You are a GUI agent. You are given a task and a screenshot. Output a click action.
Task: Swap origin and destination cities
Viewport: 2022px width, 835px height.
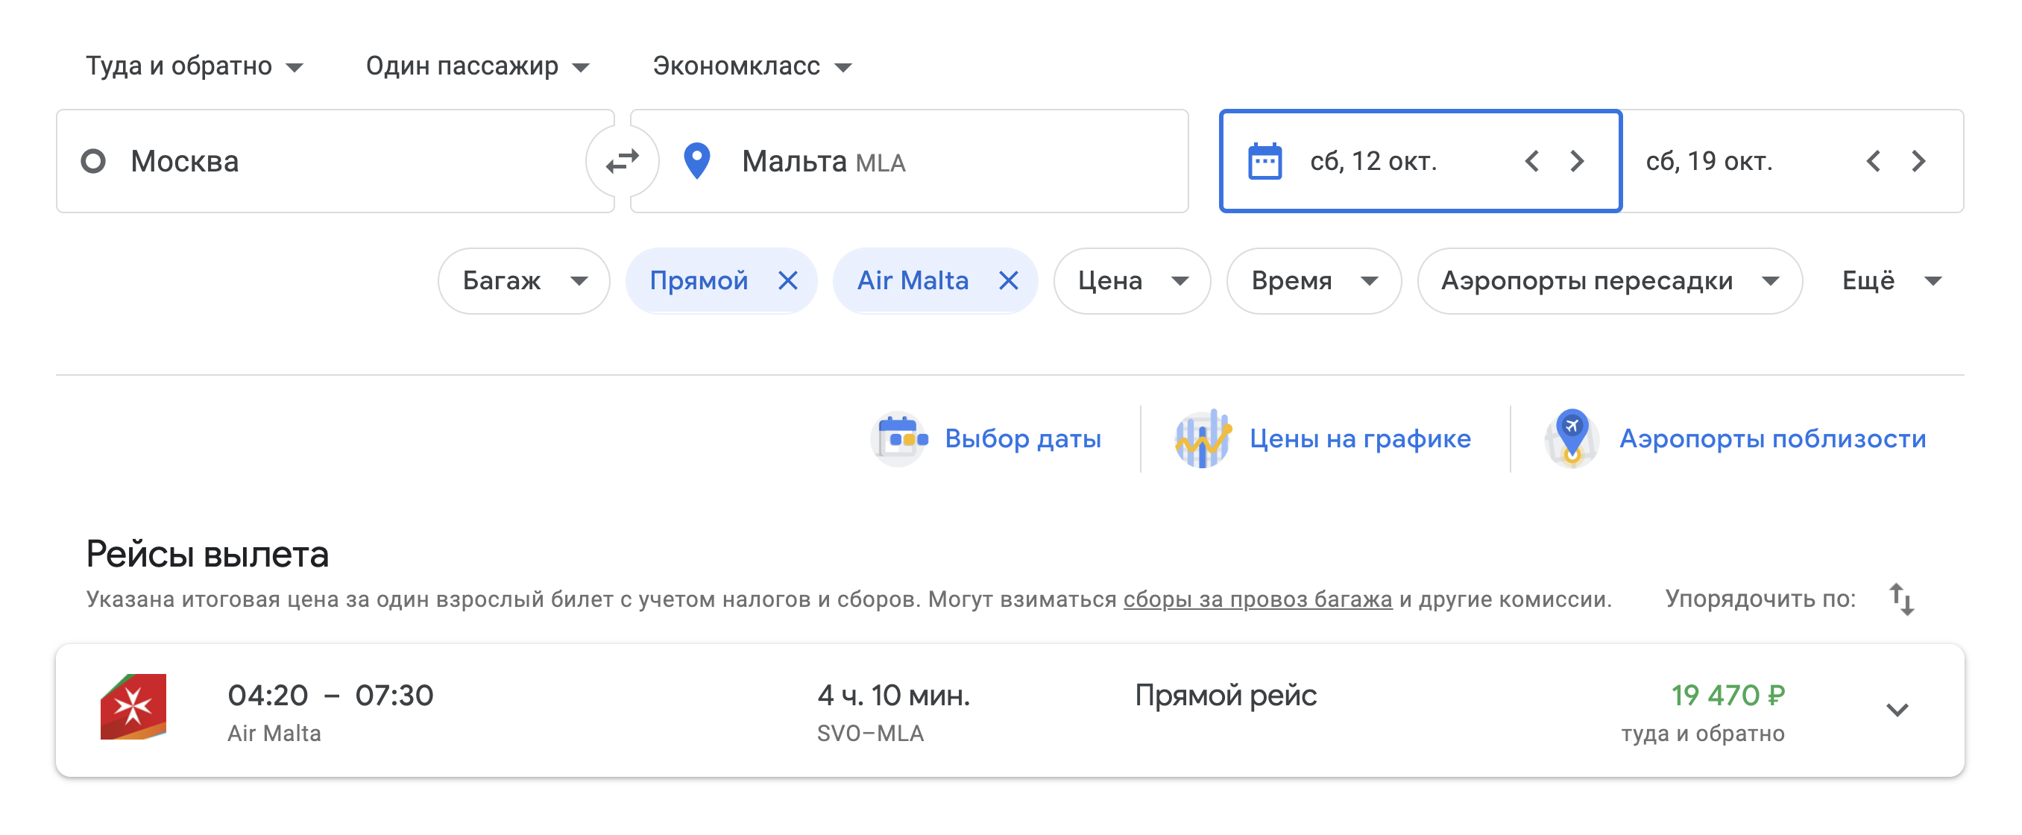[623, 161]
